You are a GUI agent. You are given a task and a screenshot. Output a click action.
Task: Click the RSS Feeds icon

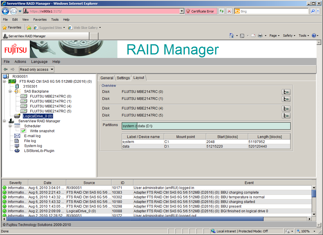[x=242, y=36]
